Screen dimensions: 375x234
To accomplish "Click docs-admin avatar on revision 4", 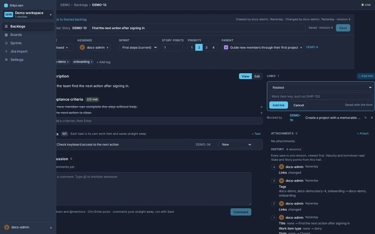I will click(x=282, y=167).
